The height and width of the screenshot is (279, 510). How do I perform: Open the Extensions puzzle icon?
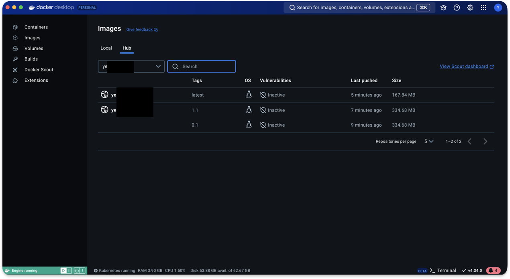click(15, 80)
